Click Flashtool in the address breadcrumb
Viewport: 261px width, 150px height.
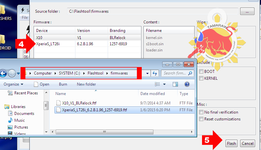pyautogui.click(x=95, y=73)
